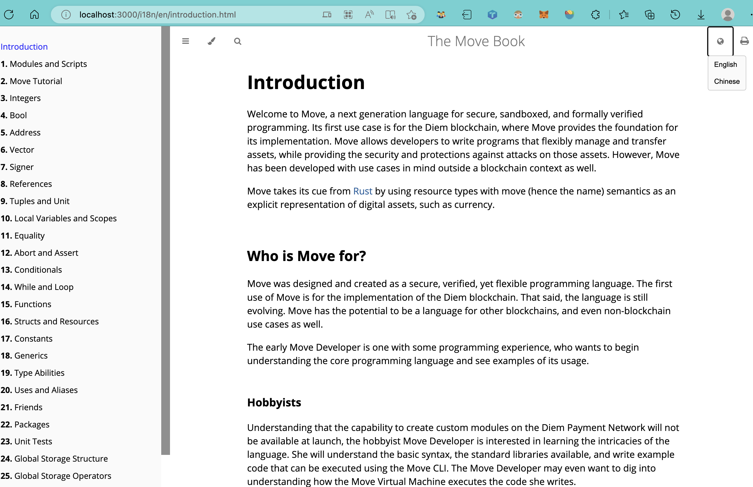Image resolution: width=753 pixels, height=487 pixels.
Task: Click the sidebar scrollbar
Action: coord(166,240)
